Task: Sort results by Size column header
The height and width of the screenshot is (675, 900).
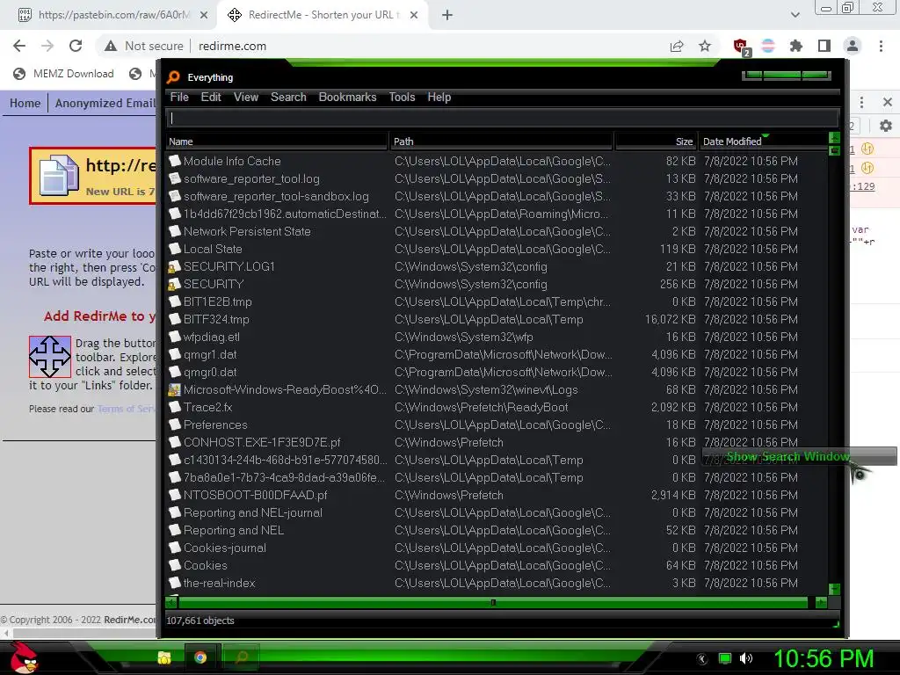Action: pos(656,142)
